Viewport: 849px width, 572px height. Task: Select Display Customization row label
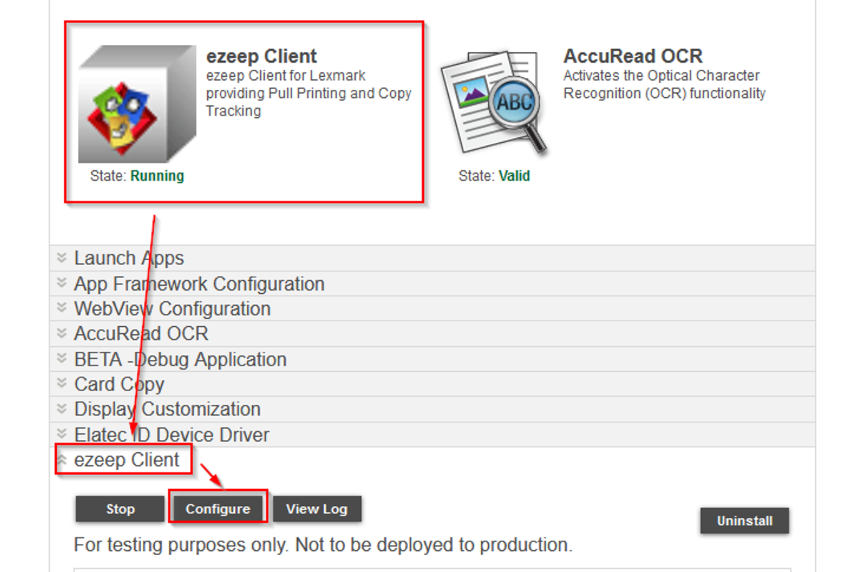pyautogui.click(x=167, y=409)
